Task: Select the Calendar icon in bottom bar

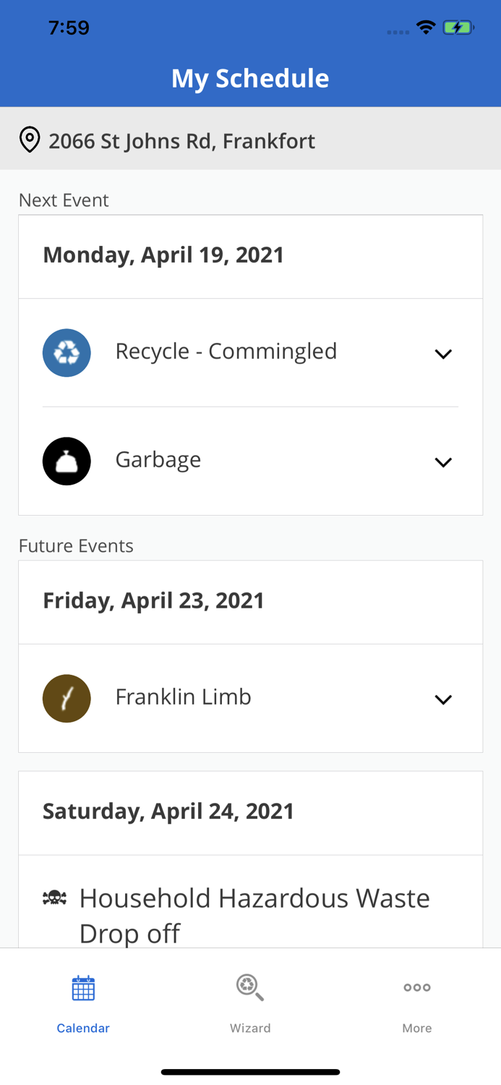Action: click(83, 987)
